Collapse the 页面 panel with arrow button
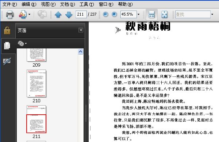 81,30
